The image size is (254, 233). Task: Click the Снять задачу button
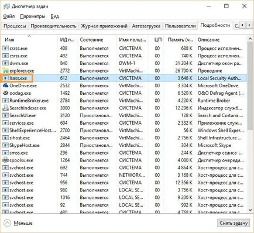(234, 223)
